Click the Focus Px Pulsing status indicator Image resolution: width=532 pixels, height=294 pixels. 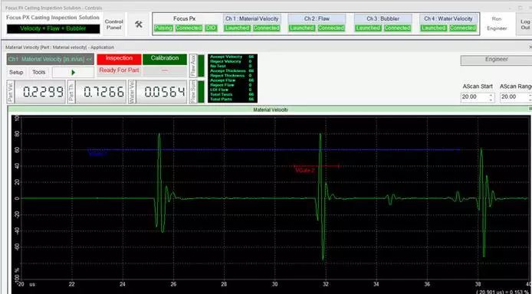[163, 28]
